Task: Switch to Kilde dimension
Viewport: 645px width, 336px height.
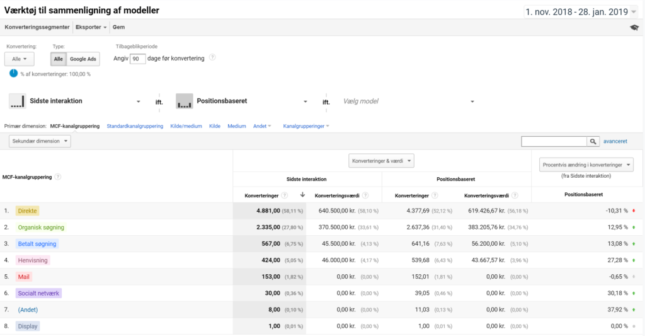Action: coord(215,126)
